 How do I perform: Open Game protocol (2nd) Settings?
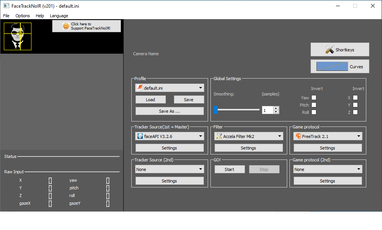tap(327, 181)
